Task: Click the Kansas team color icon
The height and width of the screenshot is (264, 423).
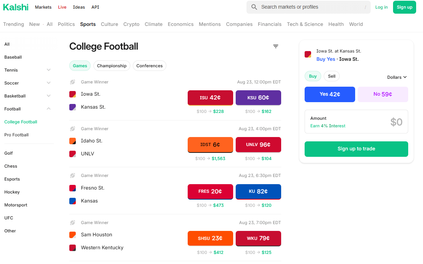Action: [73, 201]
